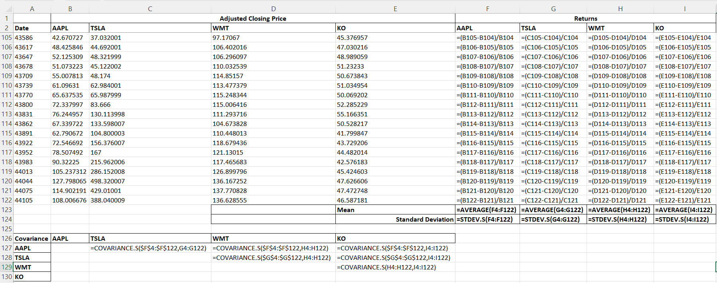Select WMT price cell 136.628555
Viewport: 717px width, 283px height.
coord(273,200)
